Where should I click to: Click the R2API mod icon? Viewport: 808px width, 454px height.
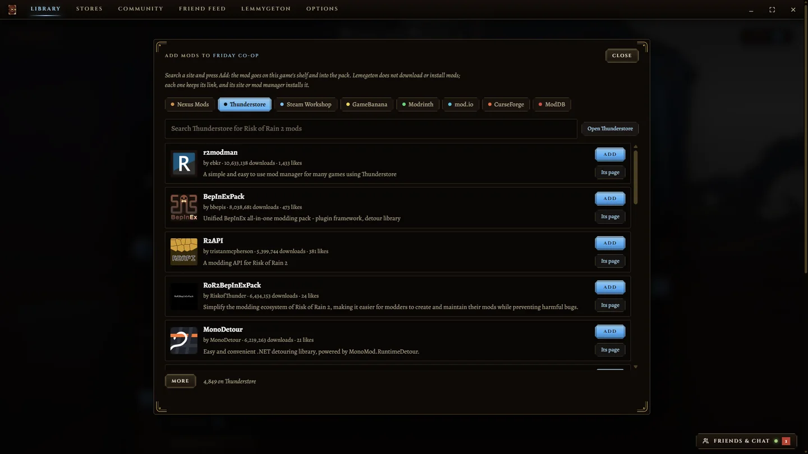point(184,252)
